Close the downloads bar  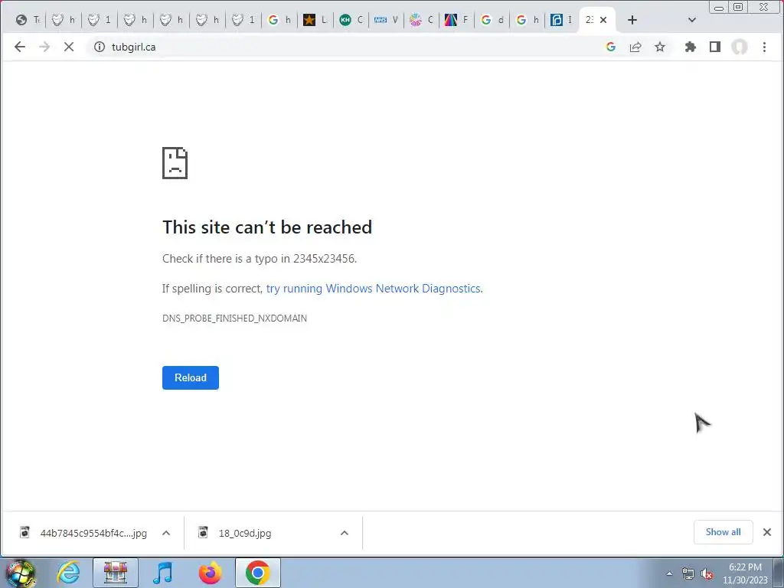point(767,532)
